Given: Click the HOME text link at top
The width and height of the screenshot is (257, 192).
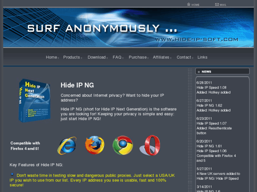Looking at the screenshot, I should pyautogui.click(x=195, y=5).
